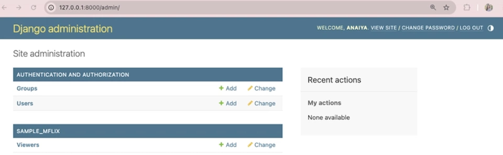Click the zoom magnifier icon in address bar

tap(433, 8)
